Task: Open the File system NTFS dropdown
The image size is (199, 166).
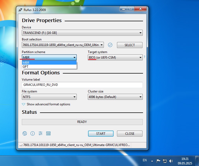Action: pyautogui.click(x=49, y=97)
